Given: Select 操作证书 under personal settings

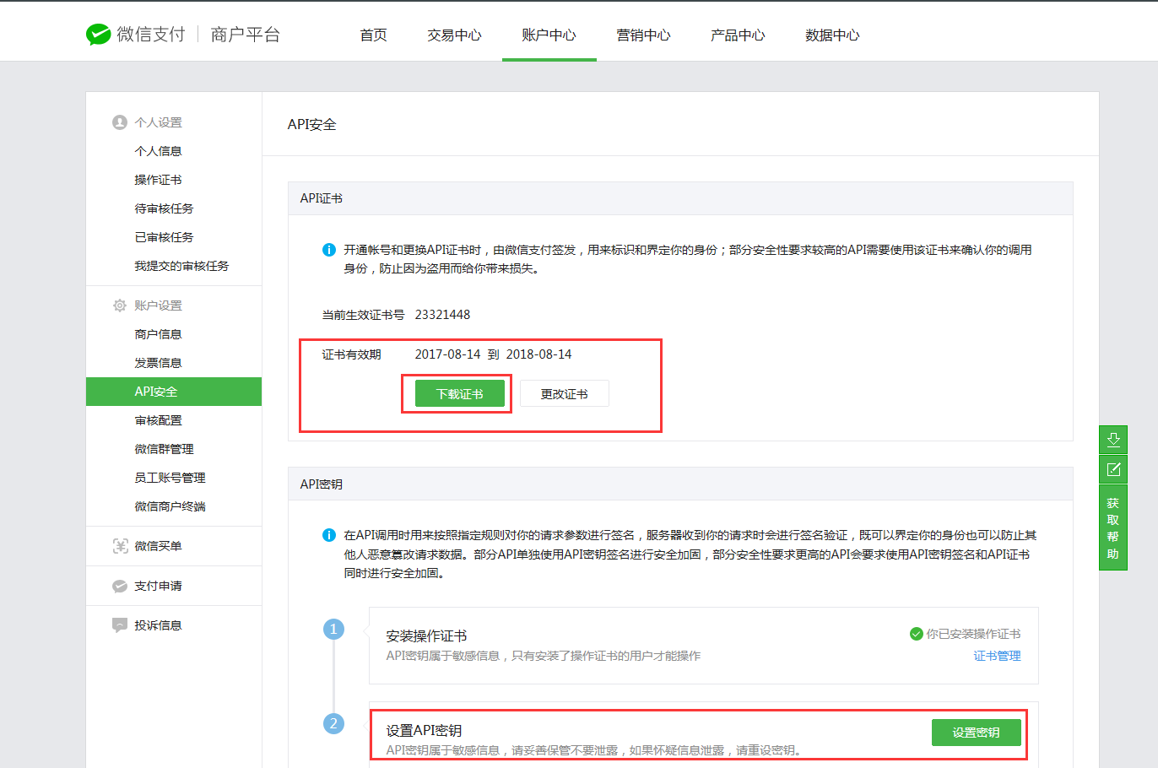Looking at the screenshot, I should coord(158,180).
